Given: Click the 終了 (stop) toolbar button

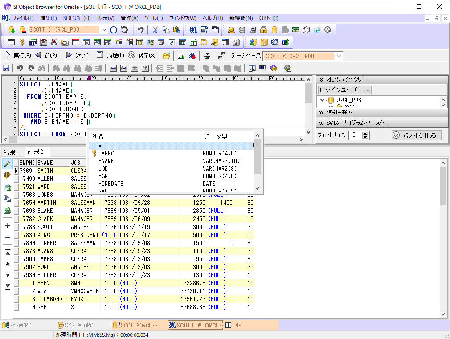Looking at the screenshot, I should tap(142, 56).
